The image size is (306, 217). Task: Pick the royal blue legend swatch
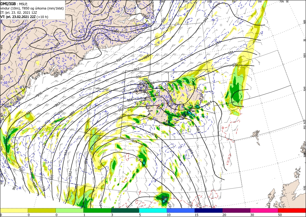[x=181, y=210]
